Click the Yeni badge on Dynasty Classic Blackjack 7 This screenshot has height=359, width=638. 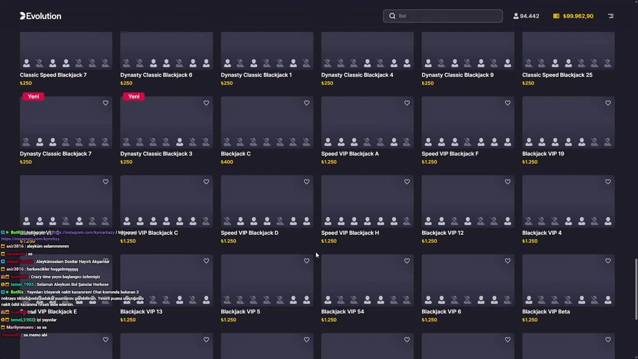pyautogui.click(x=33, y=96)
